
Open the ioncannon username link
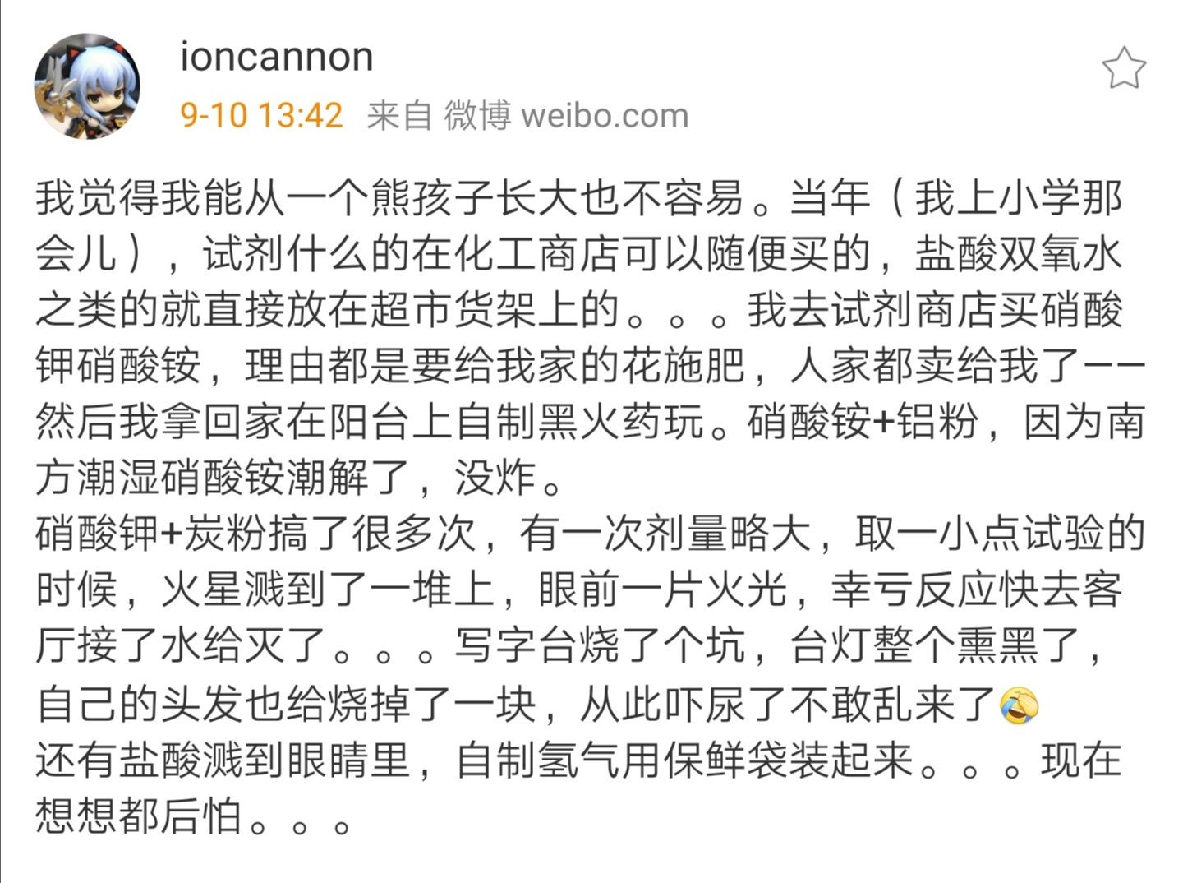[x=277, y=57]
